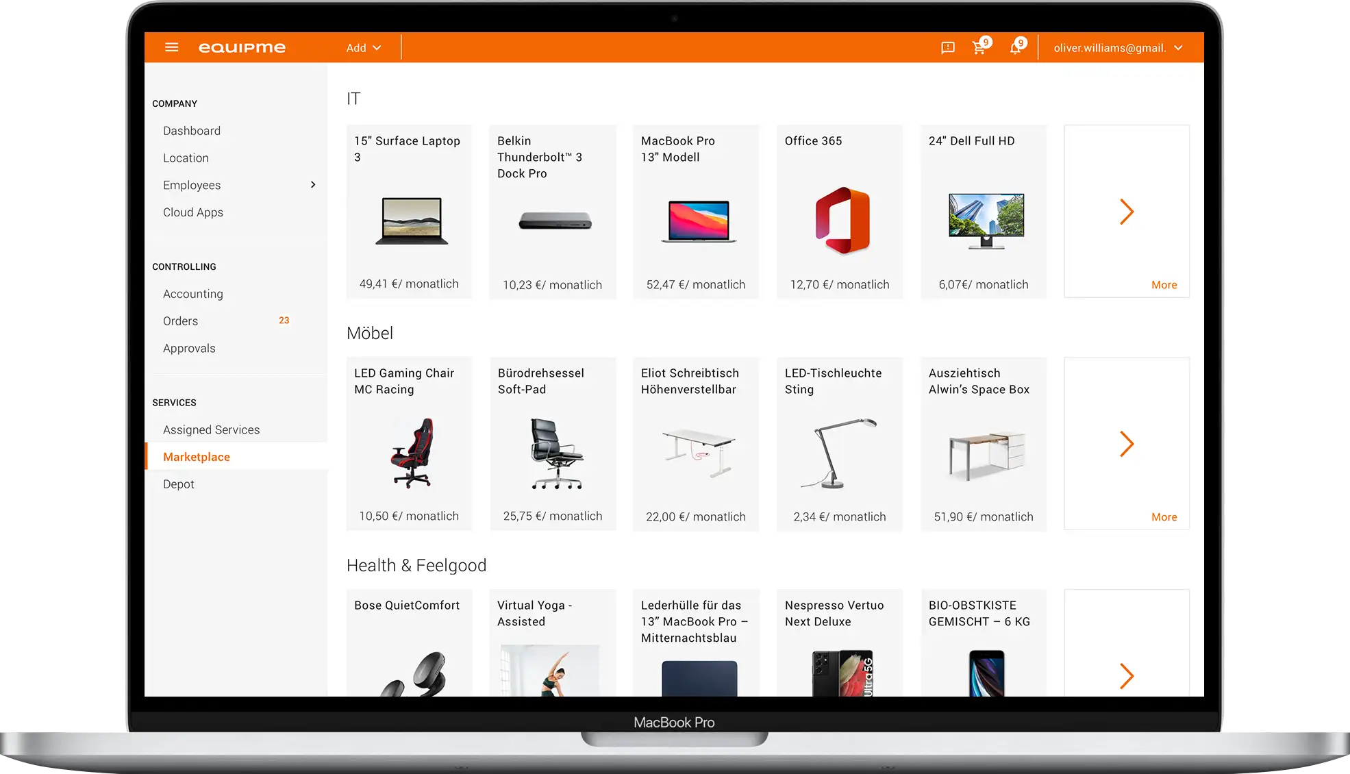Open Approvals page
Image resolution: width=1350 pixels, height=774 pixels.
point(189,349)
